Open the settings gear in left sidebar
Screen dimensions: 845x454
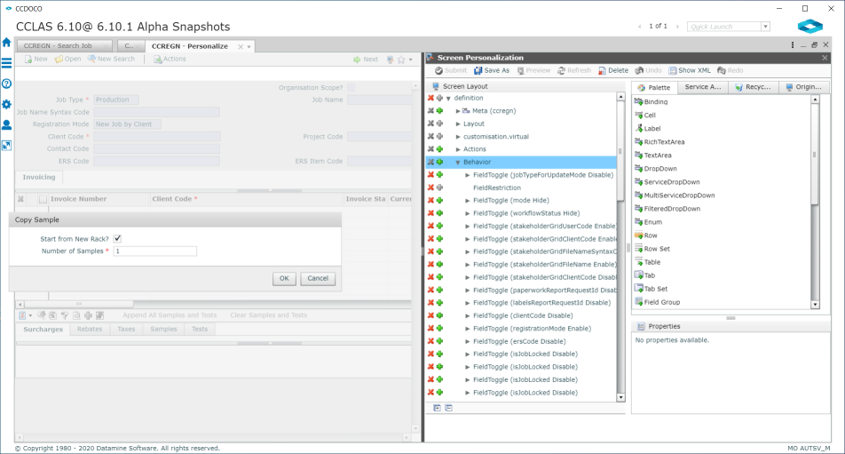tap(6, 104)
